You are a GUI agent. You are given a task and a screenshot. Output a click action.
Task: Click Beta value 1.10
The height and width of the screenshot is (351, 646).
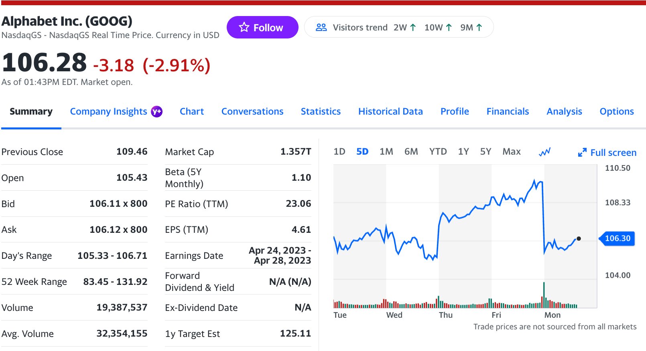(301, 178)
